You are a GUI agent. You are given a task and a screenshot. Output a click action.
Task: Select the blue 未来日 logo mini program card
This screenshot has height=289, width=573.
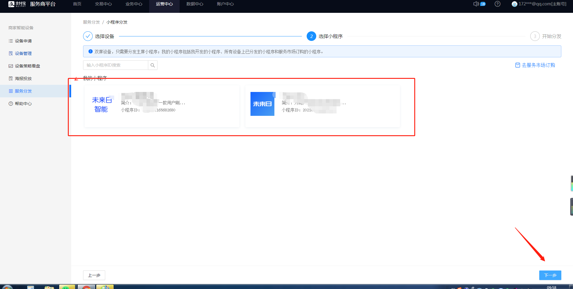coord(323,106)
